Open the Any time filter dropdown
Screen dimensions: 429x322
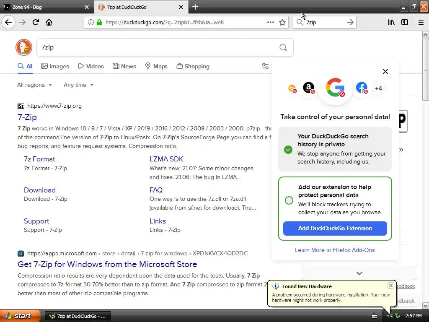coord(78,85)
